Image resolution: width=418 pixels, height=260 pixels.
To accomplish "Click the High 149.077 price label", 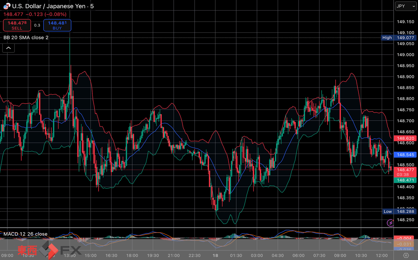I will click(x=398, y=38).
